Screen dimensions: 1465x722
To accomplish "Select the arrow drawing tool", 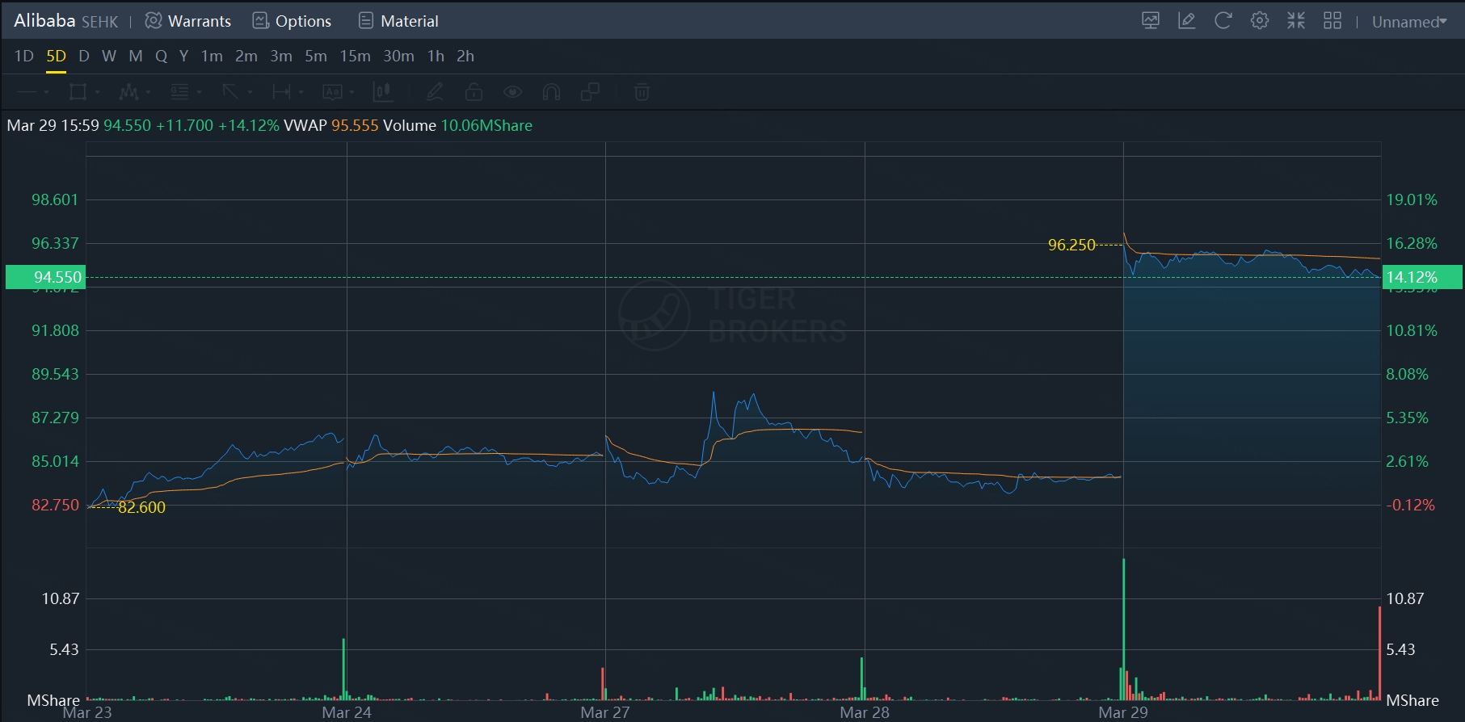I will tap(230, 92).
